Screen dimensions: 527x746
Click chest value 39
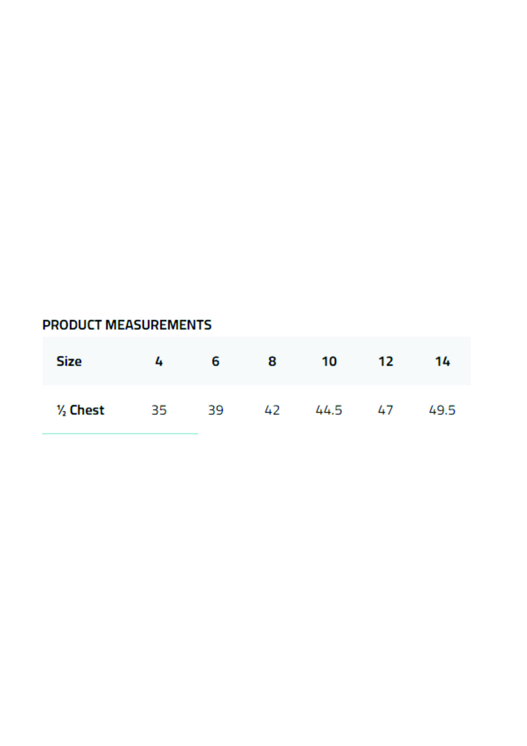[216, 410]
